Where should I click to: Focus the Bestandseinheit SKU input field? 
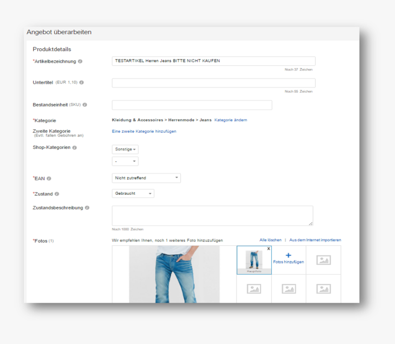[192, 105]
